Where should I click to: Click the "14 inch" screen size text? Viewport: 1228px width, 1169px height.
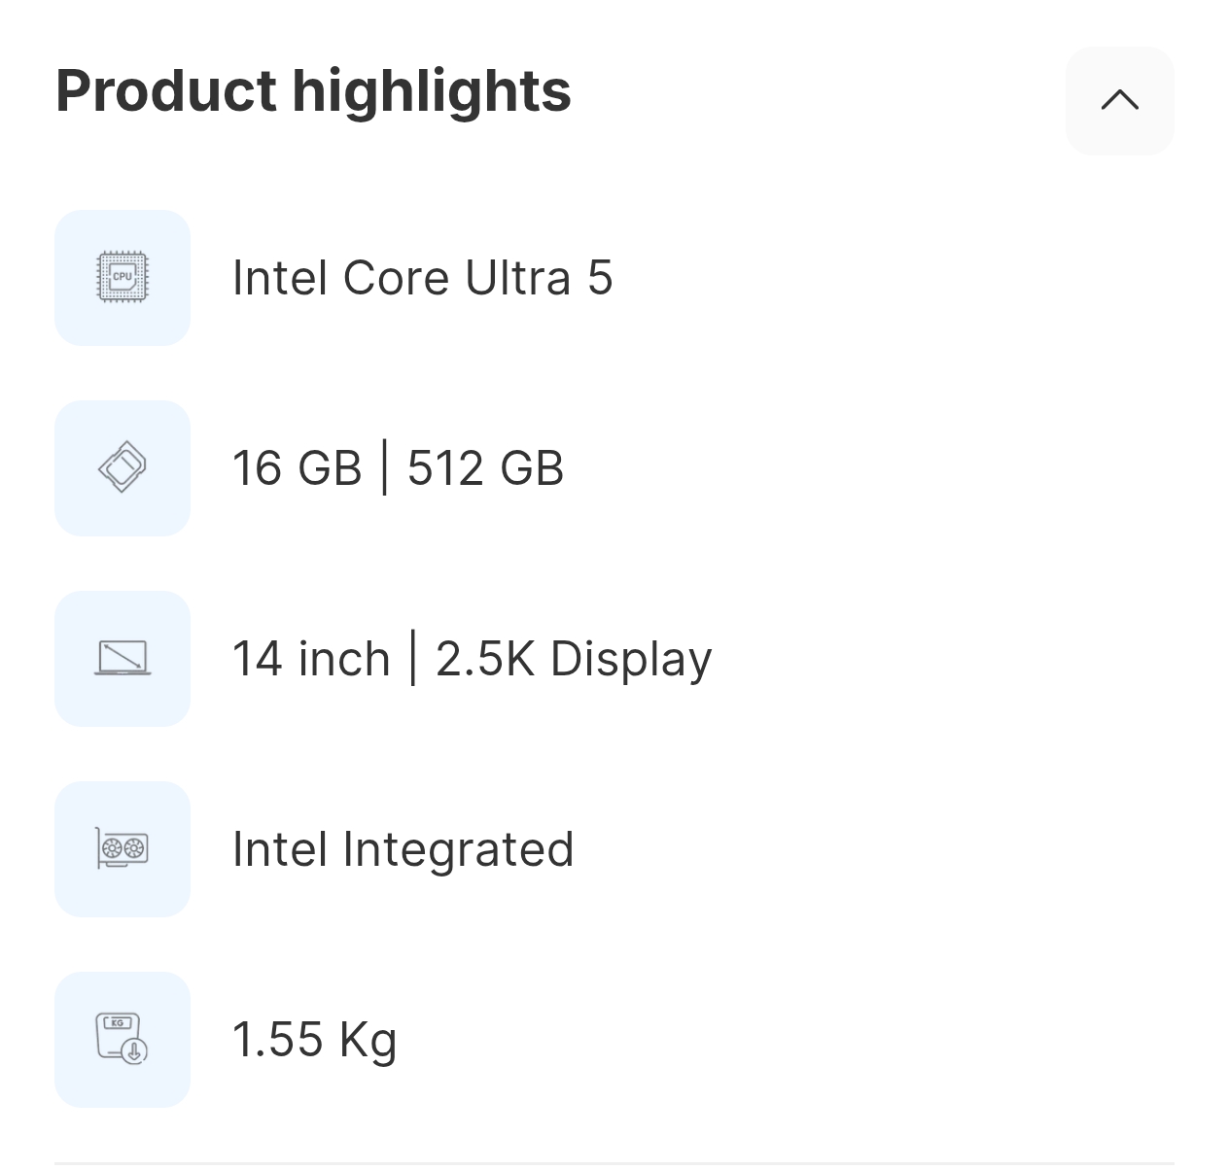pyautogui.click(x=311, y=658)
